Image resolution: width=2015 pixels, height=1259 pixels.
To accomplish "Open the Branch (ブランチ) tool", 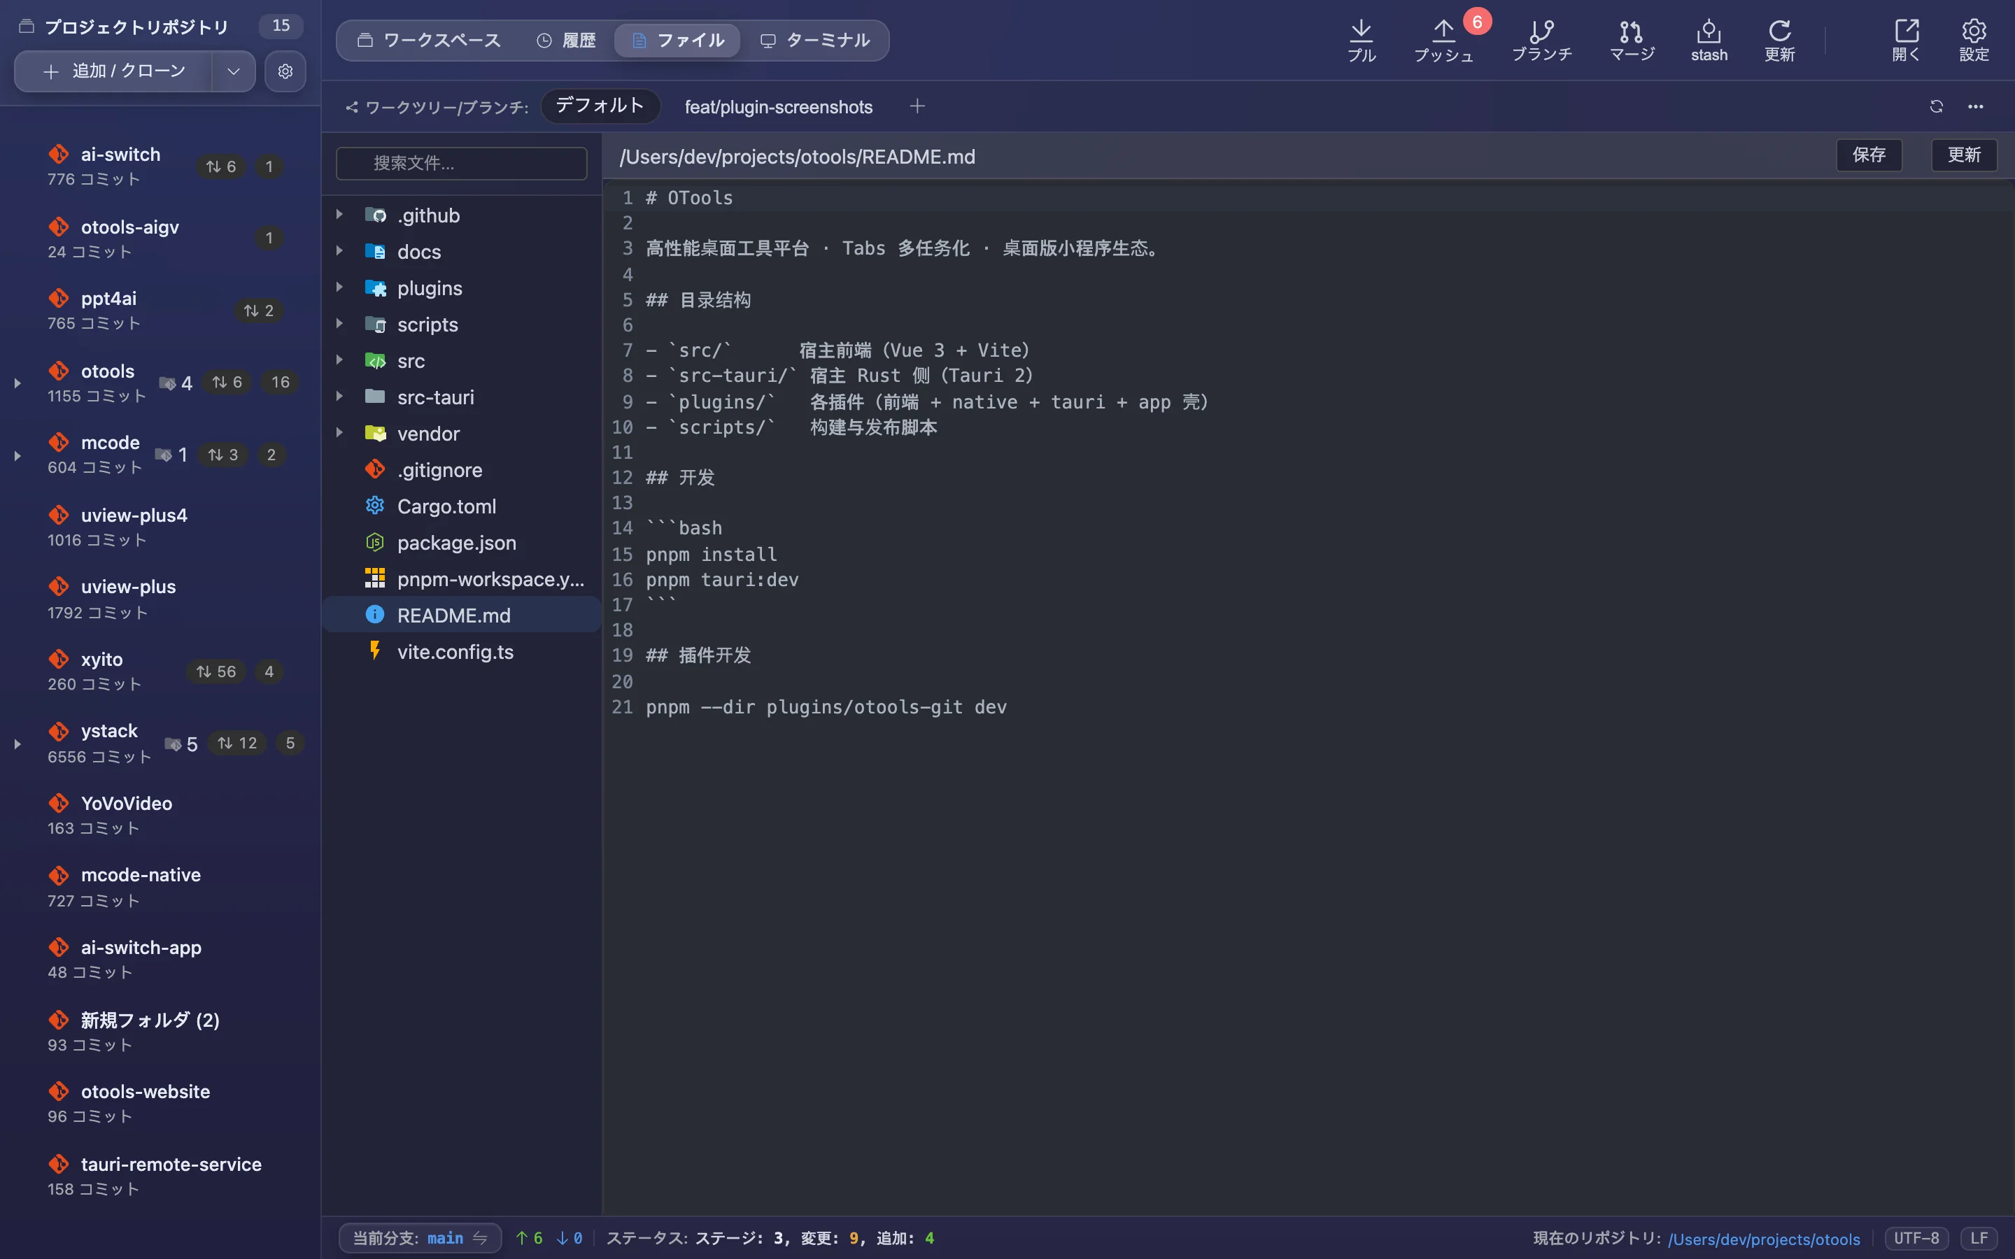I will pos(1541,40).
